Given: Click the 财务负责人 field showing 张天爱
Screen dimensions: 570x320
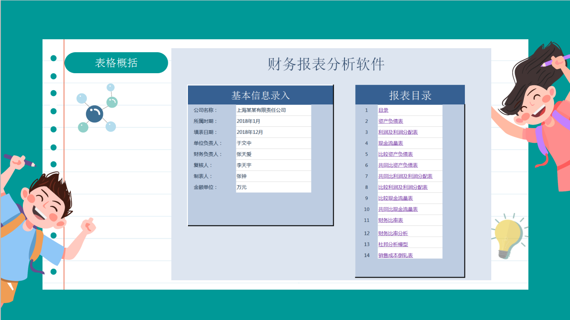Looking at the screenshot, I should [273, 154].
